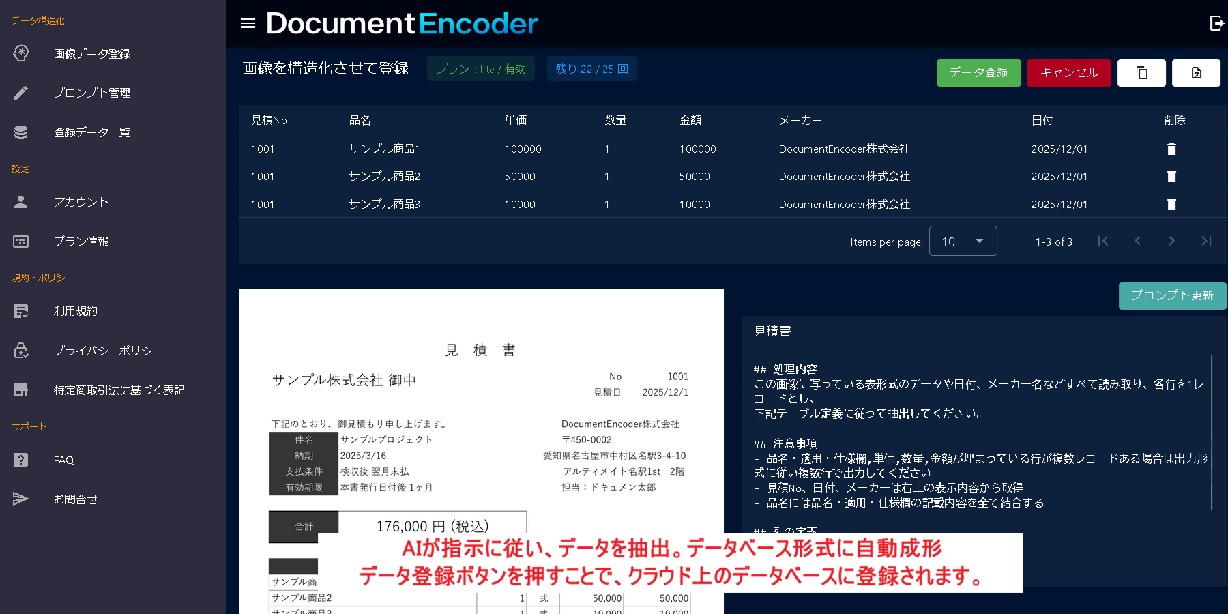
Task: Open the Items per page dropdown
Action: (963, 242)
